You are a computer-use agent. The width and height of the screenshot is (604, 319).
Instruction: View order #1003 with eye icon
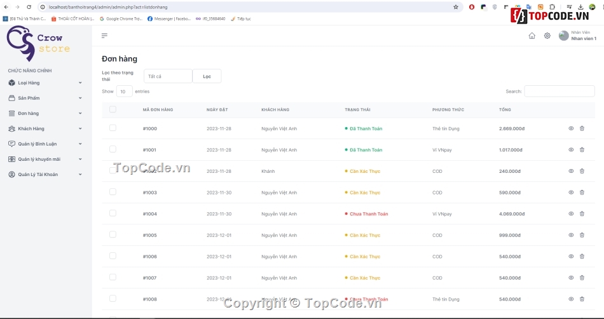click(572, 193)
